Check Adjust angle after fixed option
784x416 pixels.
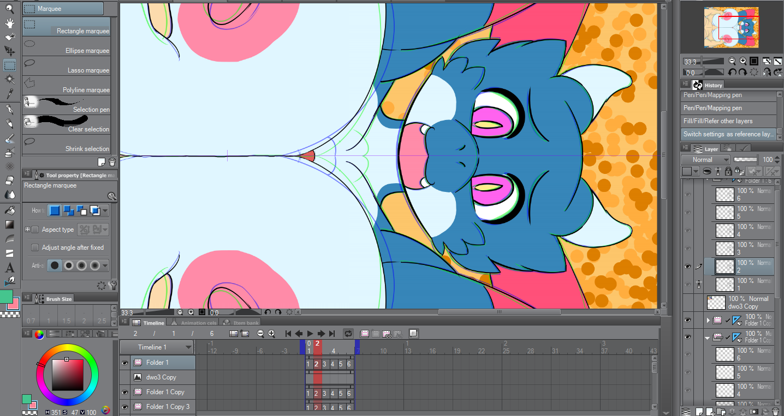35,248
